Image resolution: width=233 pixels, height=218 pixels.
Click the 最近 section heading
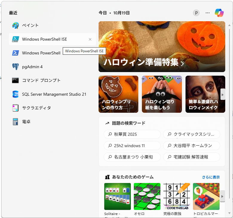13,13
